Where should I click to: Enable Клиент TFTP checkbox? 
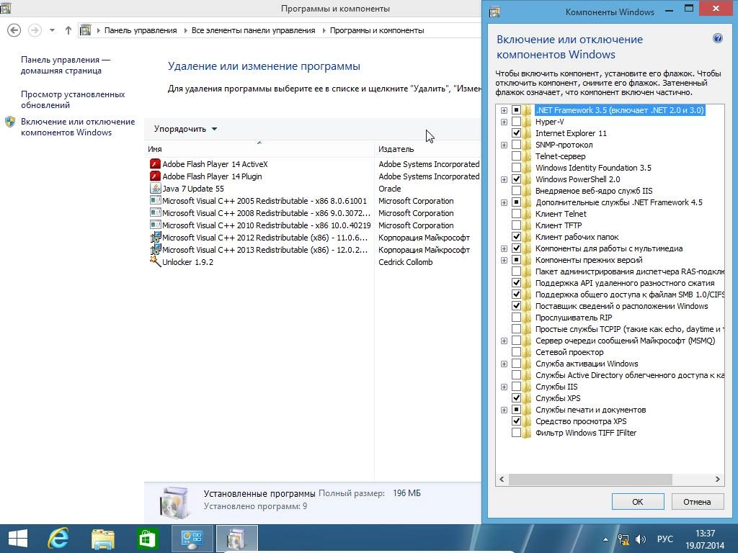tap(516, 225)
